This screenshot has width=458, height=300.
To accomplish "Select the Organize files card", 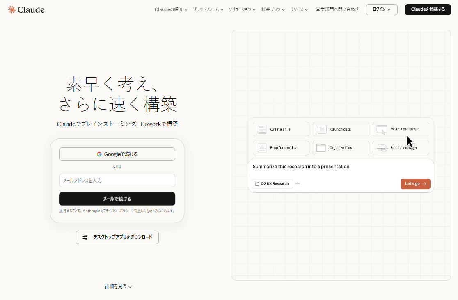I will point(341,148).
